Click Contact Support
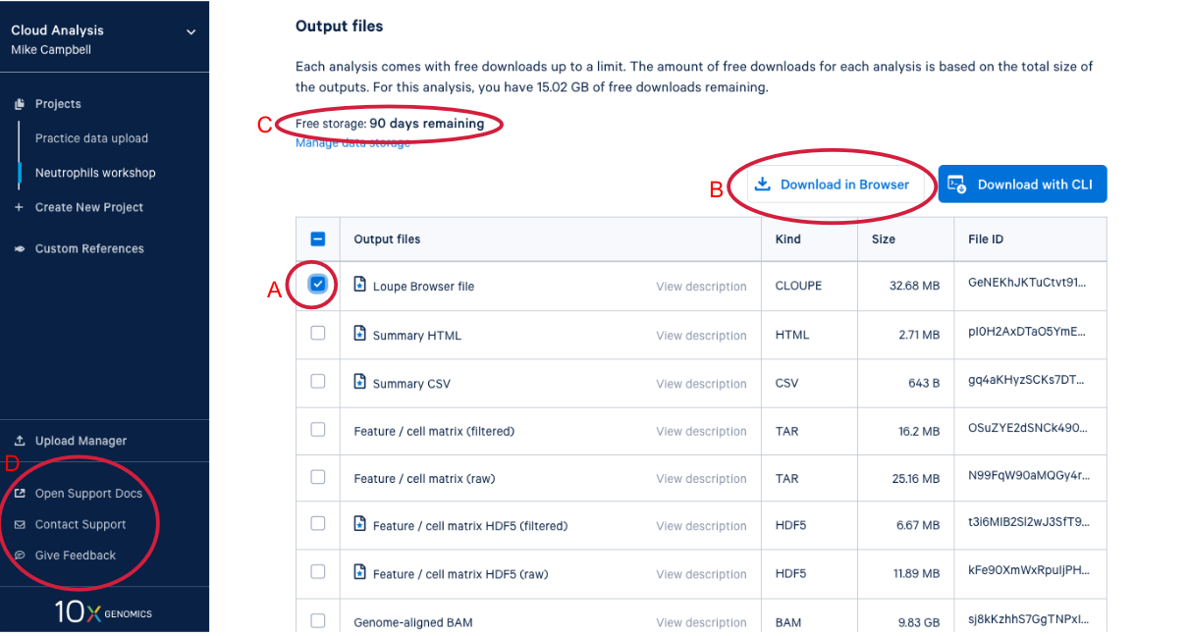1189x636 pixels. 81,525
